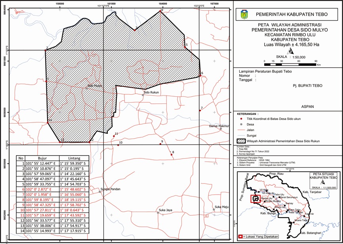Image resolution: width=343 pixels, height=244 pixels.
Task: Click the Lintang column header in table
Action: (x=75, y=158)
